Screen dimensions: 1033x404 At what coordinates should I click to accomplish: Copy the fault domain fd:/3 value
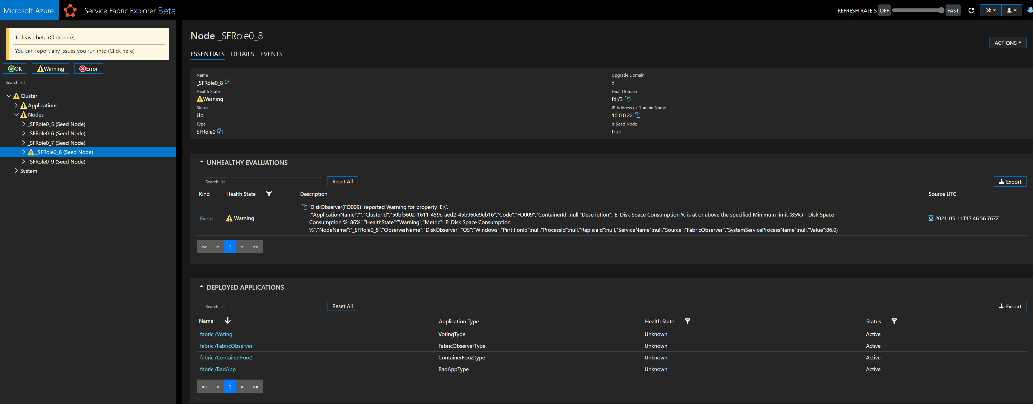(x=627, y=99)
